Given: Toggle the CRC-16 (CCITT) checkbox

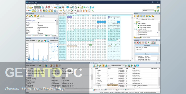Looking at the screenshot, I should 27,79.
